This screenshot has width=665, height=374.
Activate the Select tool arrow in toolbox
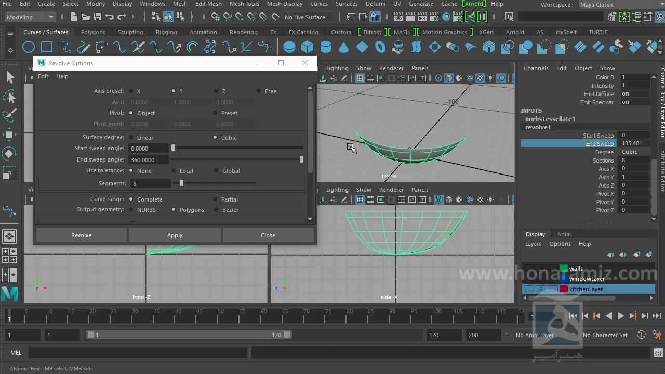pyautogui.click(x=10, y=77)
